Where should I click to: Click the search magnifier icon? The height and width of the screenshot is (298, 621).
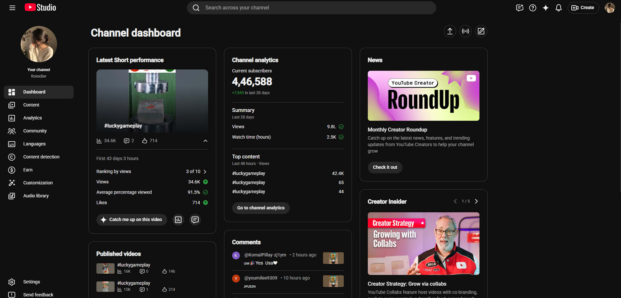click(196, 8)
